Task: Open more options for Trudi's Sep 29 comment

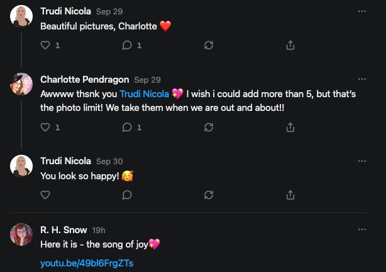Action: [361, 11]
